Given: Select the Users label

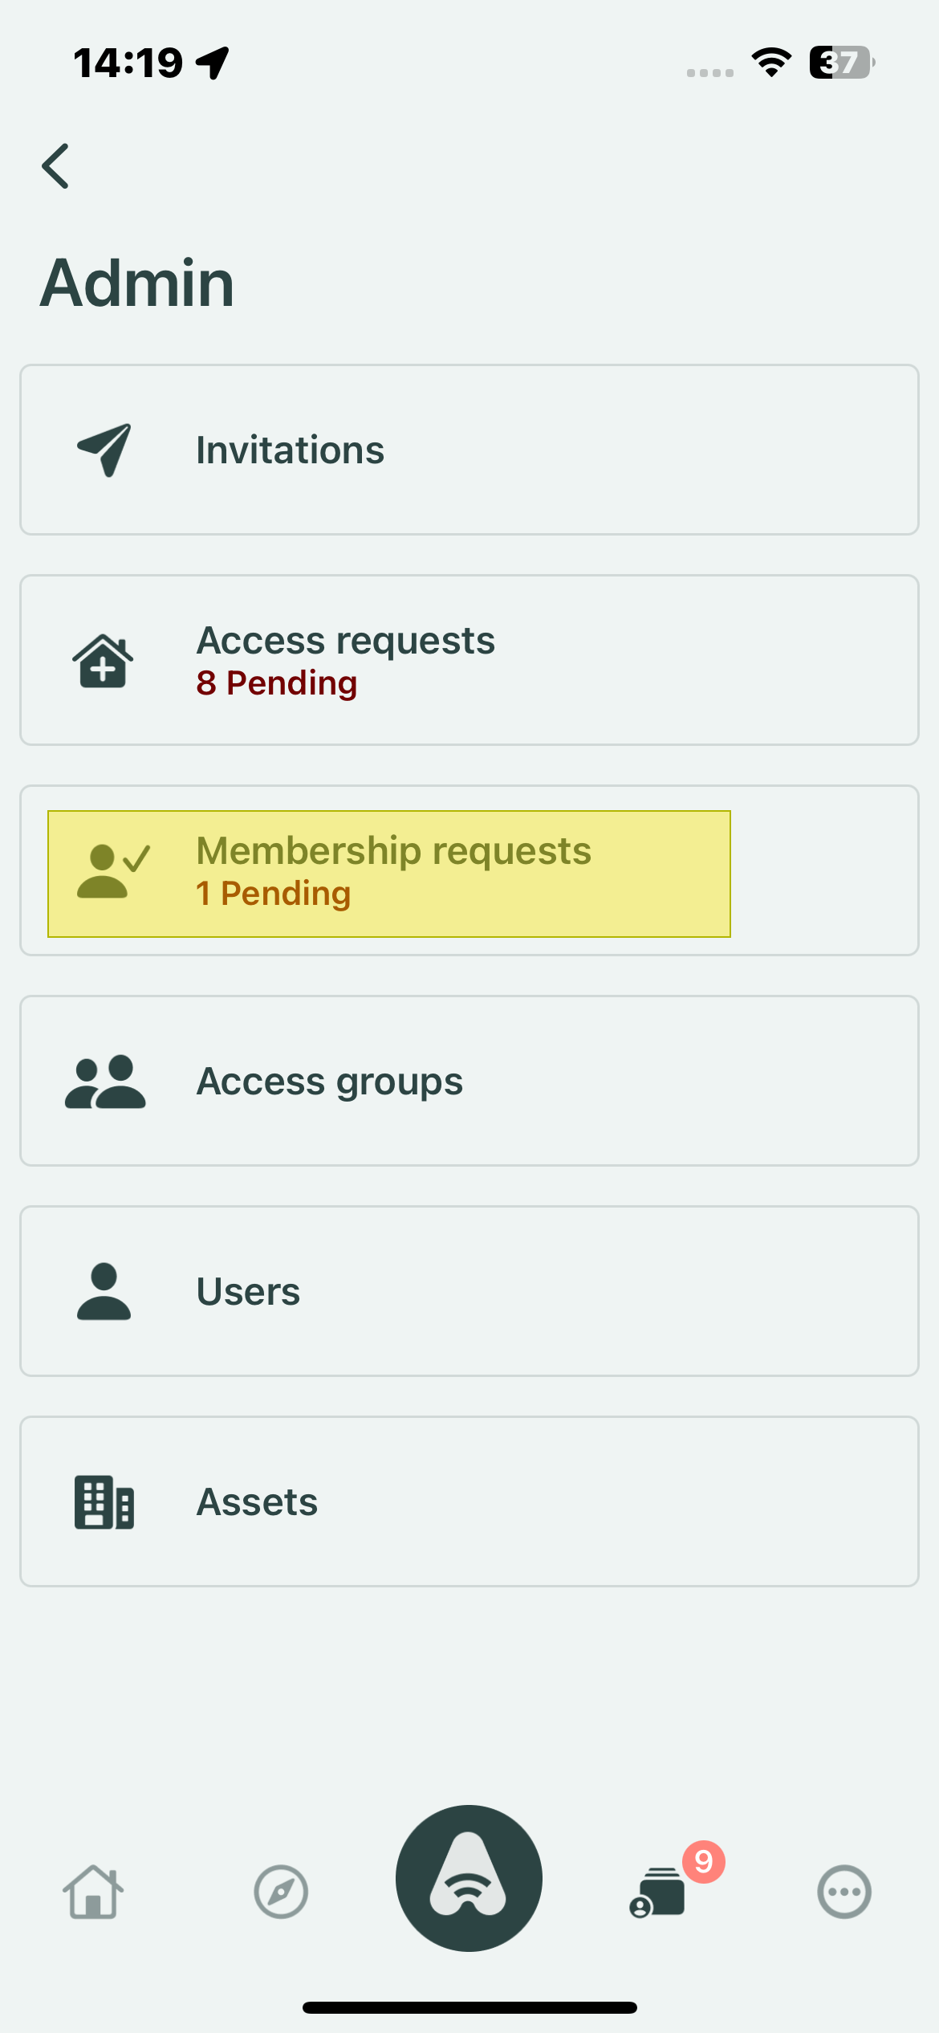Looking at the screenshot, I should pos(248,1292).
